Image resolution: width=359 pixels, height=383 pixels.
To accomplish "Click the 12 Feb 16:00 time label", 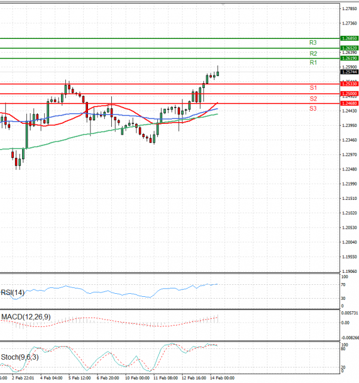I will point(194,378).
